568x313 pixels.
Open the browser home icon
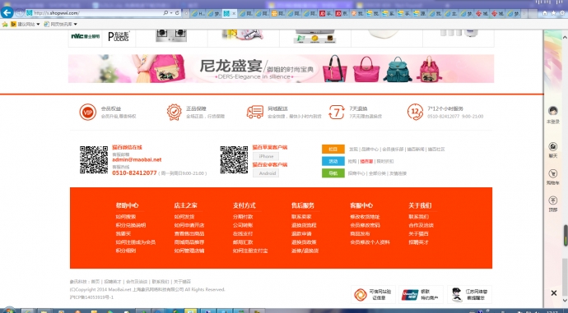544,13
